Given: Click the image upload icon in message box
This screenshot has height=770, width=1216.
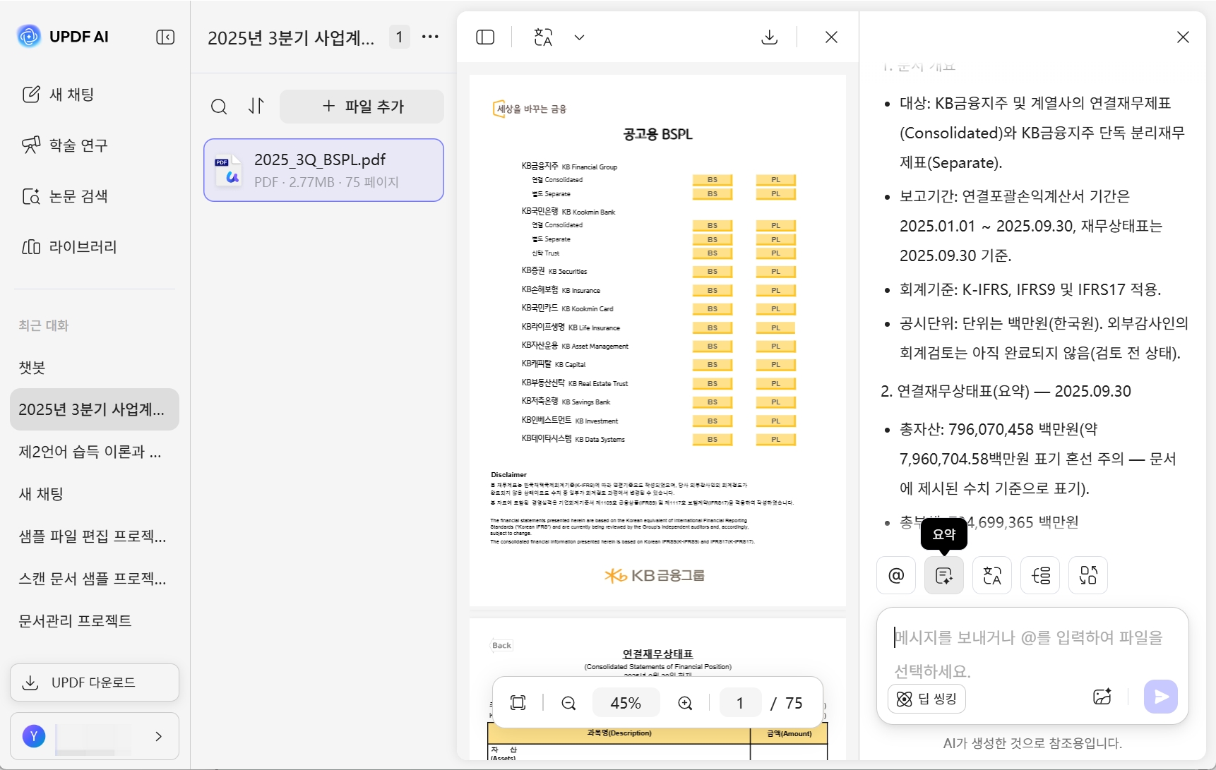Looking at the screenshot, I should click(1102, 697).
